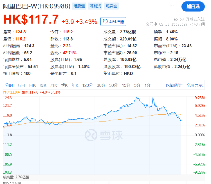Click the 市盈率(TTM) value 23.48
211x184 pixels.
point(186,46)
